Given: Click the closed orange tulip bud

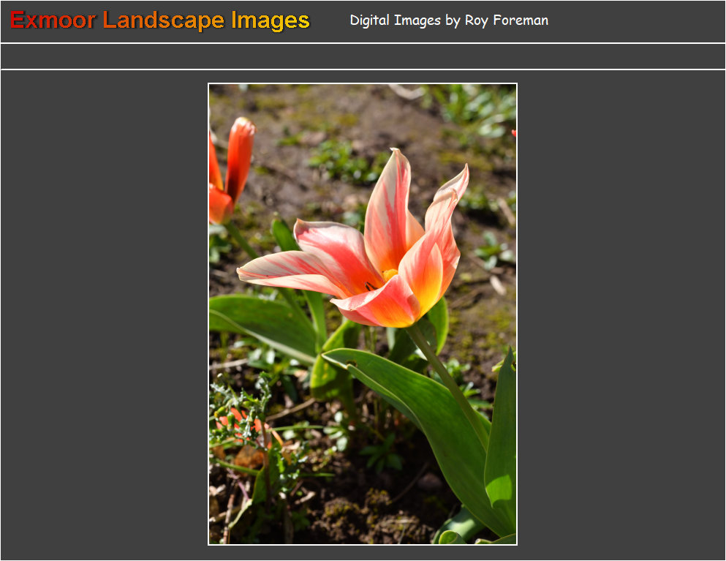Looking at the screenshot, I should pyautogui.click(x=238, y=157).
